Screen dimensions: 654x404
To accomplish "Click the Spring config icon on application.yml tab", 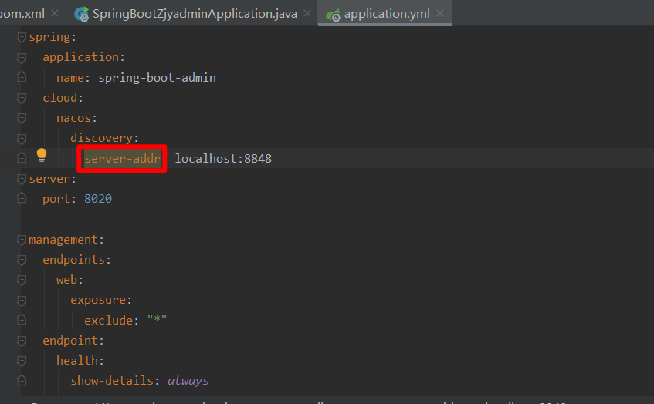I will click(x=333, y=15).
